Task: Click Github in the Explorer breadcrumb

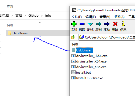Action: (x=34, y=16)
